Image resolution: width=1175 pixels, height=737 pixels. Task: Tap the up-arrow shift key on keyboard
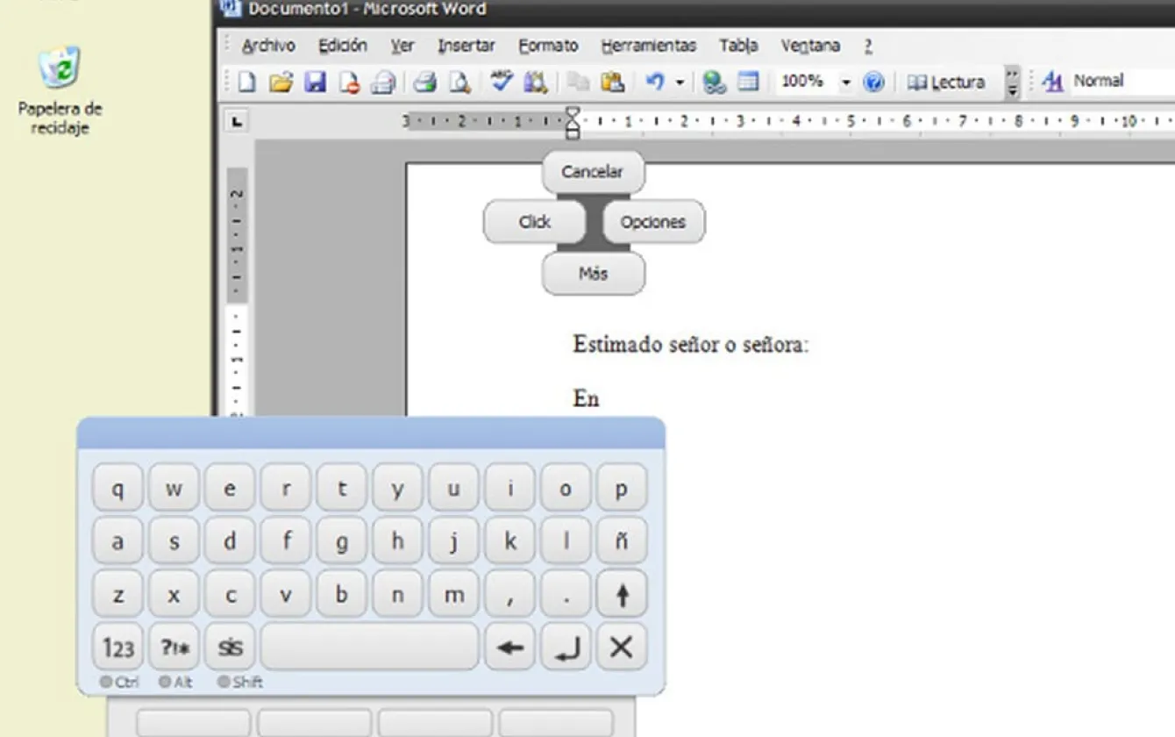point(622,594)
